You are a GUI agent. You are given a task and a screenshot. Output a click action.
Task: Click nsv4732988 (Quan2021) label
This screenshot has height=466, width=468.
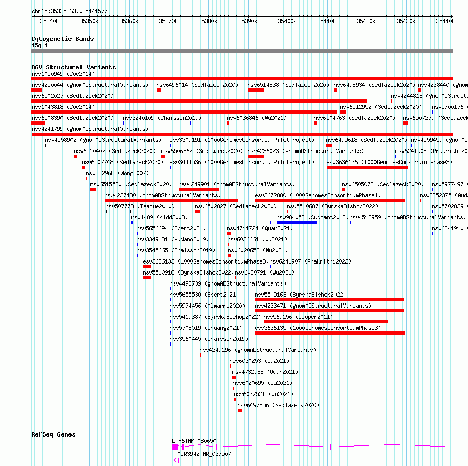click(265, 372)
